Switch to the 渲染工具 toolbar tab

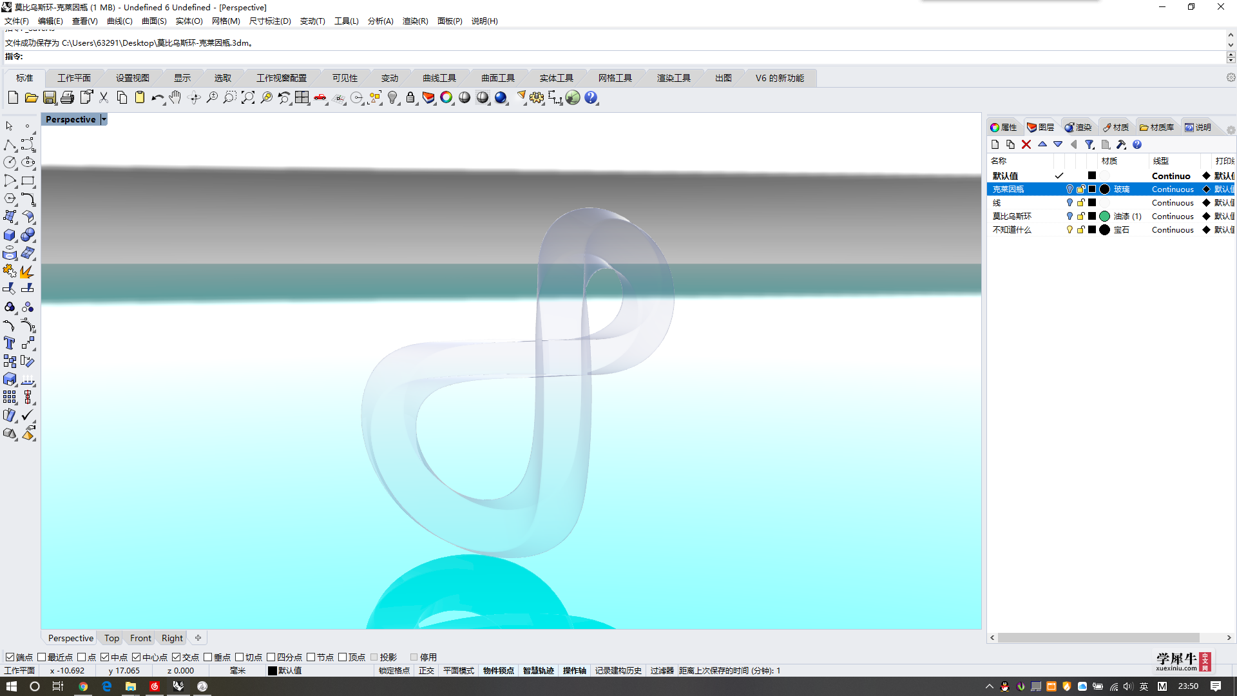point(674,78)
